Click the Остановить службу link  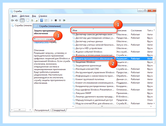tap(44, 39)
